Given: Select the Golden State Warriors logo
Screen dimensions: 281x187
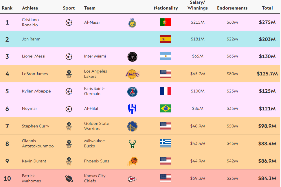Looking at the screenshot, I should tap(132, 126).
